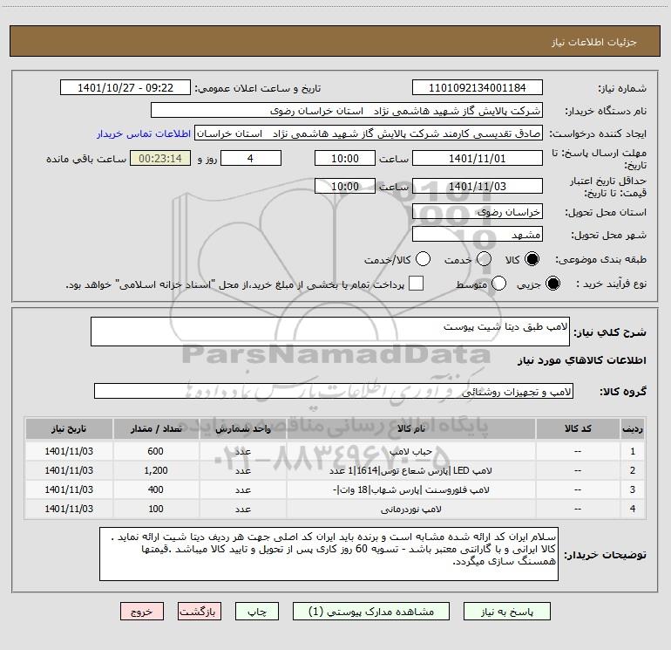Click the announcement date field 1401/10/27 - 09:22

pyautogui.click(x=125, y=88)
